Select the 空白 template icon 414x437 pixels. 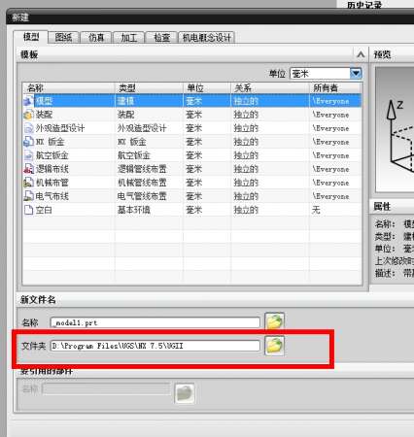point(28,210)
